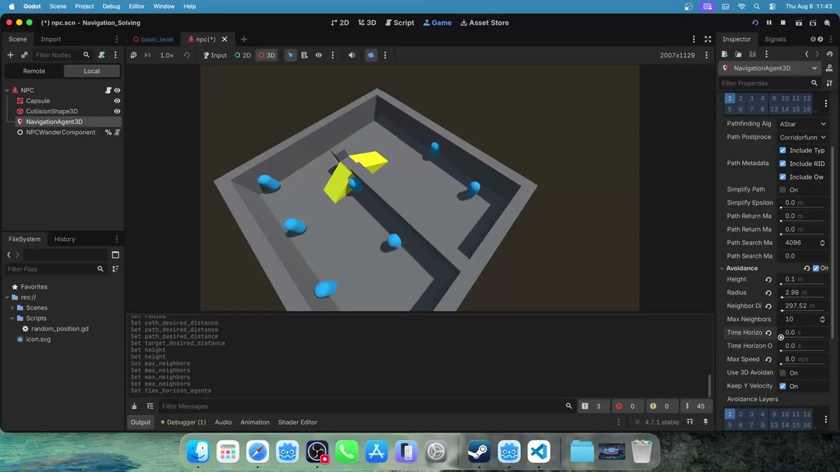
Task: Open the Path Postprocessing Corridorfunnel dropdown
Action: 803,138
